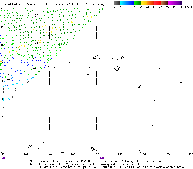This screenshot has width=193, height=169.
Task: Click the 12 latitude axis label
Action: [x=2, y=27]
